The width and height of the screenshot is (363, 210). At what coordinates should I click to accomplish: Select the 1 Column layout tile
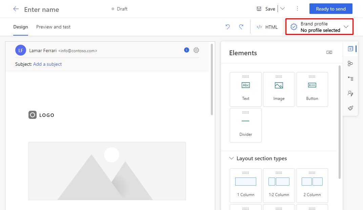pyautogui.click(x=246, y=186)
